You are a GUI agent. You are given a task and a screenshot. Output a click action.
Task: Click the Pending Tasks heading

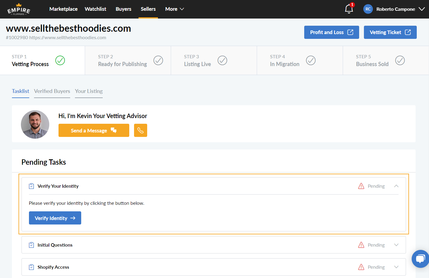tap(44, 162)
